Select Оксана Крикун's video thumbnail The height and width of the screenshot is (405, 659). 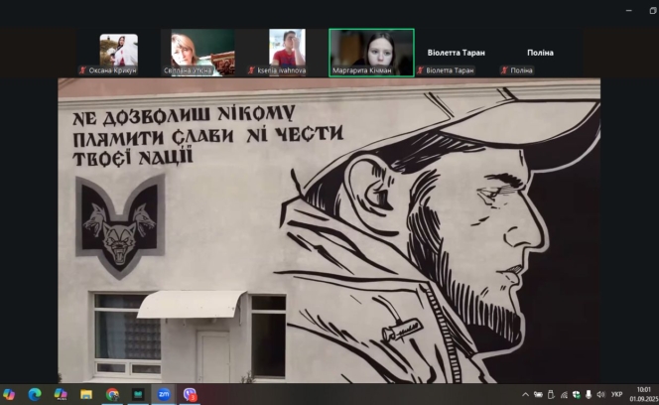(x=118, y=52)
